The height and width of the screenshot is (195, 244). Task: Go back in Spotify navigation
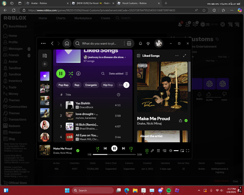52,43
